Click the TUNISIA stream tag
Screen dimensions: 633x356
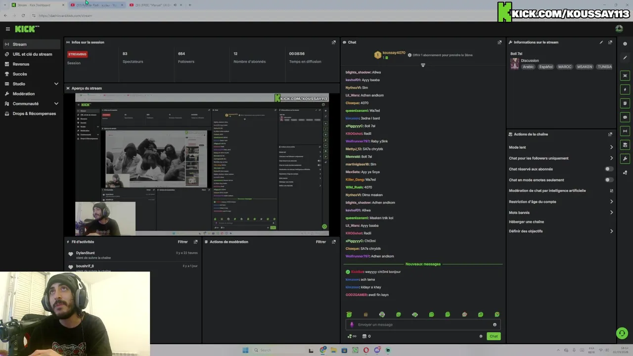604,67
